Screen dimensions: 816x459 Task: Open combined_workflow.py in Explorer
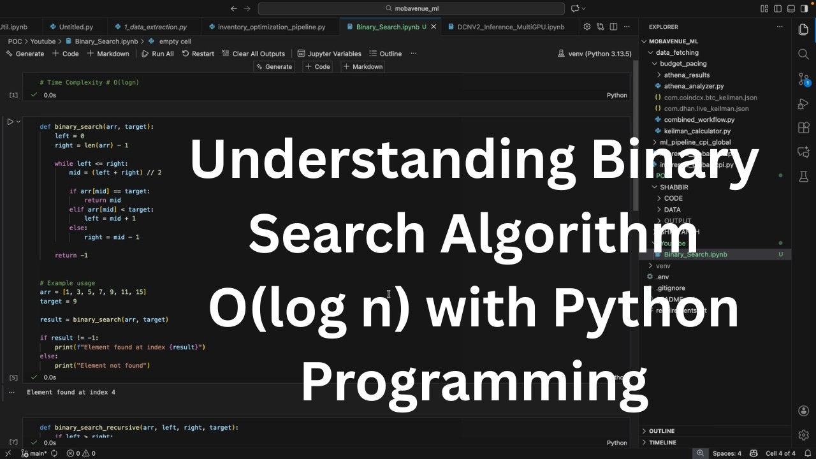click(699, 120)
